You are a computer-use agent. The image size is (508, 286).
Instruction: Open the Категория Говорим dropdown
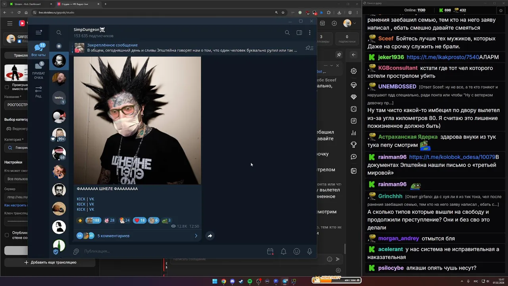point(16,148)
